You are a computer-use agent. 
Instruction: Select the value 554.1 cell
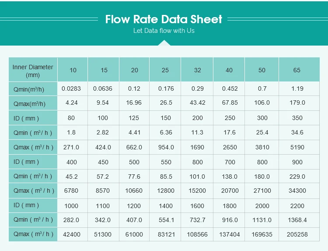(x=165, y=220)
